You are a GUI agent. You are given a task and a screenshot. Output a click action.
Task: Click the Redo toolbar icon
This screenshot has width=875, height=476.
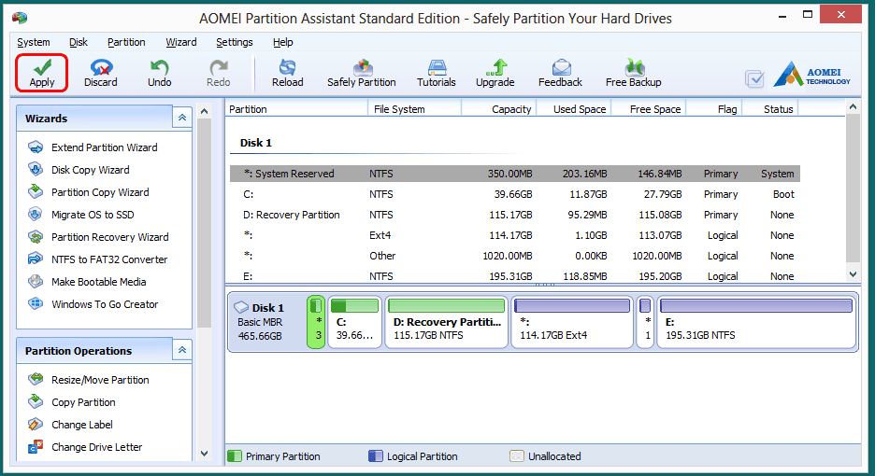218,73
